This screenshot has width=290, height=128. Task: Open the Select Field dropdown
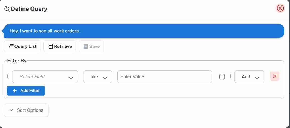(x=45, y=77)
